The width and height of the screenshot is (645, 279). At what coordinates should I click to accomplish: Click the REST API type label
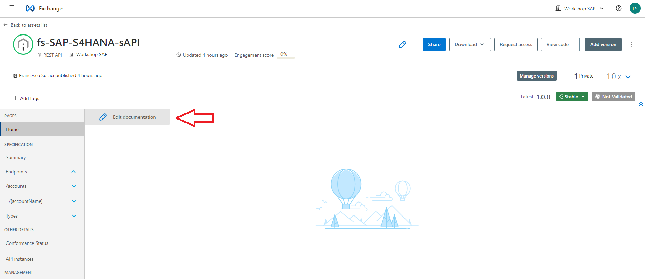click(53, 55)
